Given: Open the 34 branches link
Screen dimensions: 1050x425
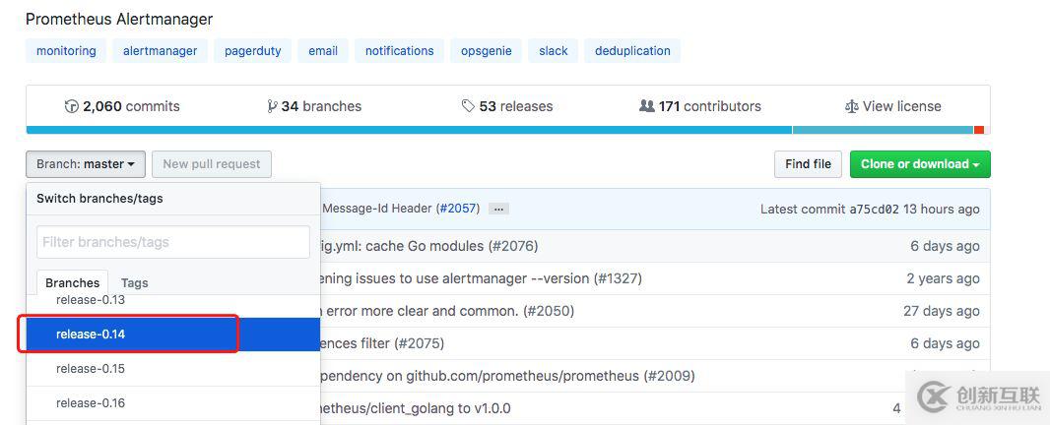Looking at the screenshot, I should (x=314, y=106).
